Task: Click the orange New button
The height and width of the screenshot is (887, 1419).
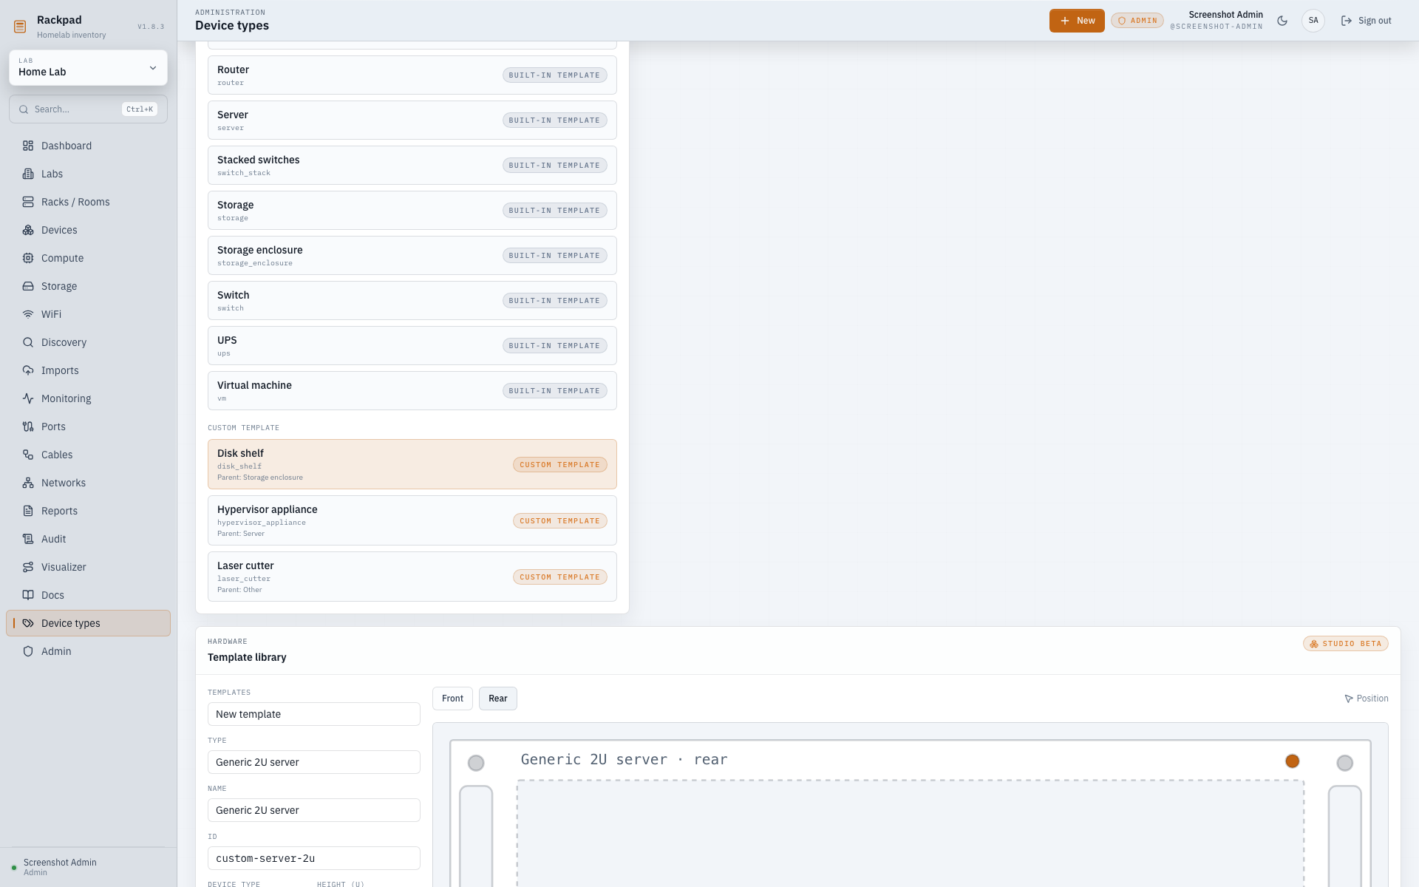Action: [x=1077, y=21]
